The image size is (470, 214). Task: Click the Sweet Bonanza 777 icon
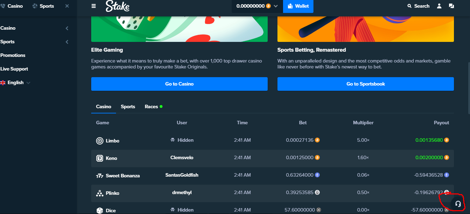point(100,176)
